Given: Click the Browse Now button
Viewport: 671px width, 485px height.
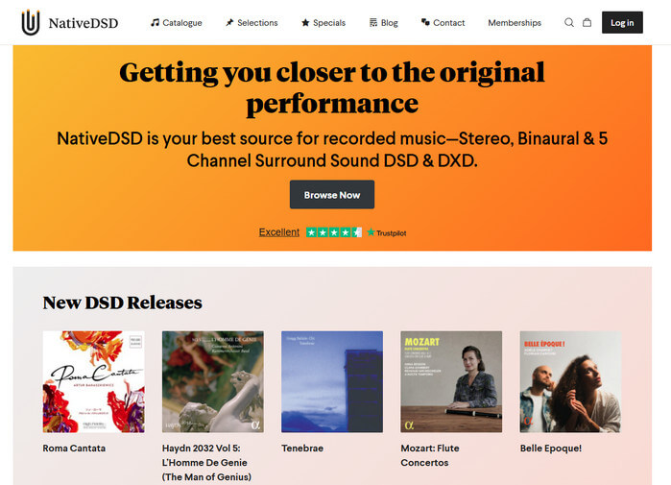Looking at the screenshot, I should (332, 195).
